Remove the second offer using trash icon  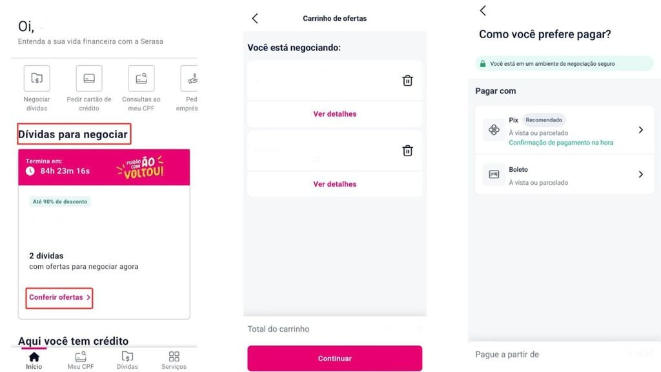[x=407, y=150]
